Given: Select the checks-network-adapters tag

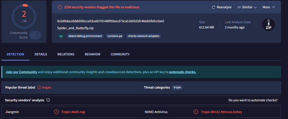Looking at the screenshot, I should point(144,36).
